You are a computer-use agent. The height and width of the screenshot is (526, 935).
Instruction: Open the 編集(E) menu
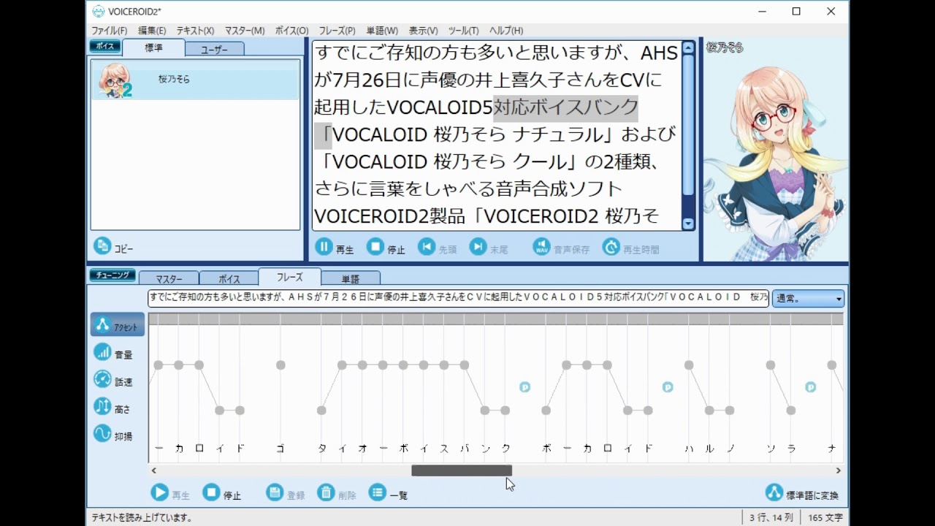click(152, 31)
